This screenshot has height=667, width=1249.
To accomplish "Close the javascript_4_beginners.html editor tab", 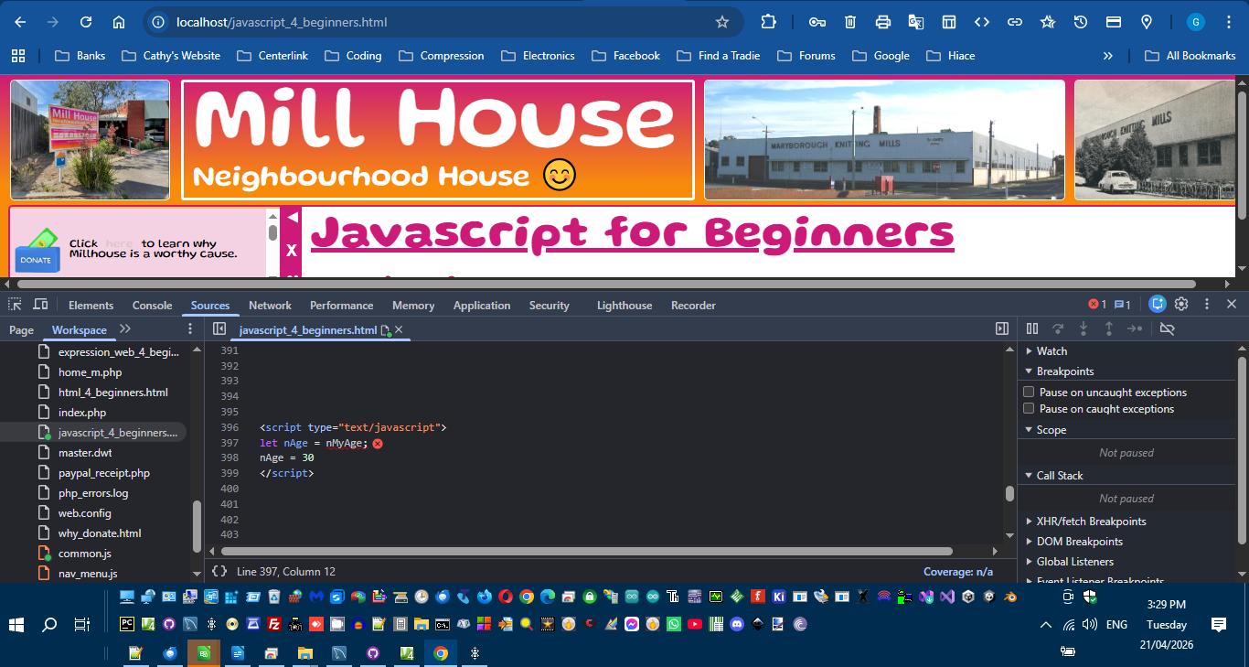I will tap(399, 329).
